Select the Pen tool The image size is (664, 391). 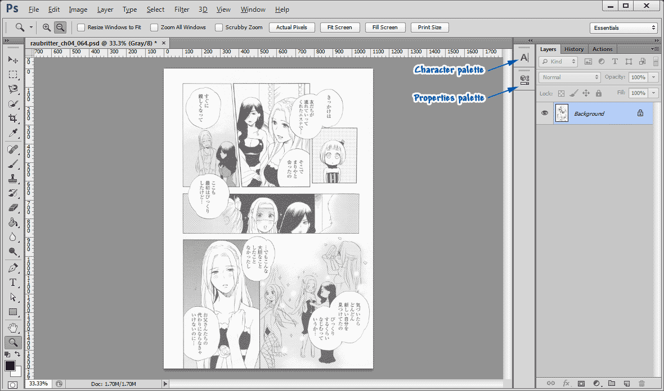[x=13, y=267]
